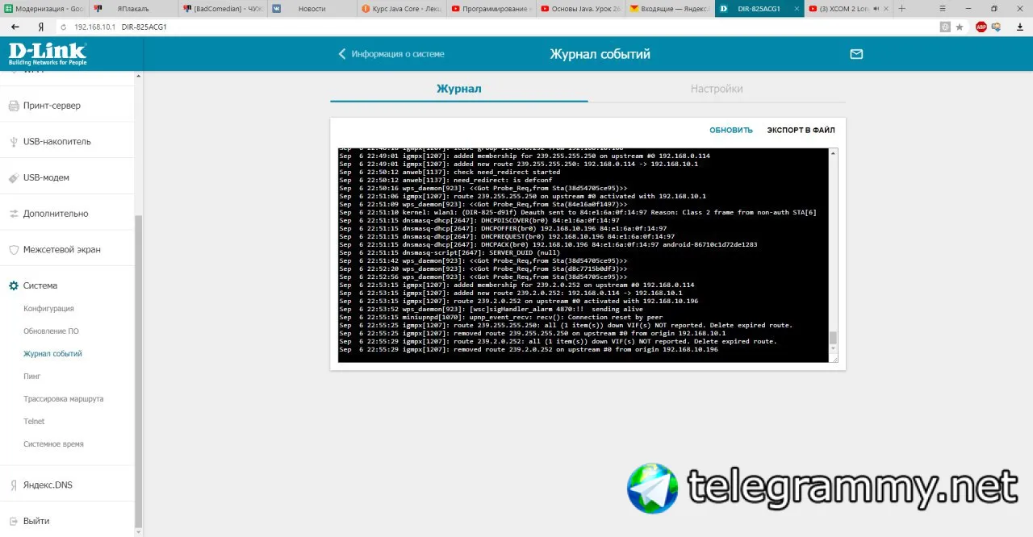1033x537 pixels.
Task: Switch to the Входящие — Яндекс mail tab
Action: pos(669,9)
